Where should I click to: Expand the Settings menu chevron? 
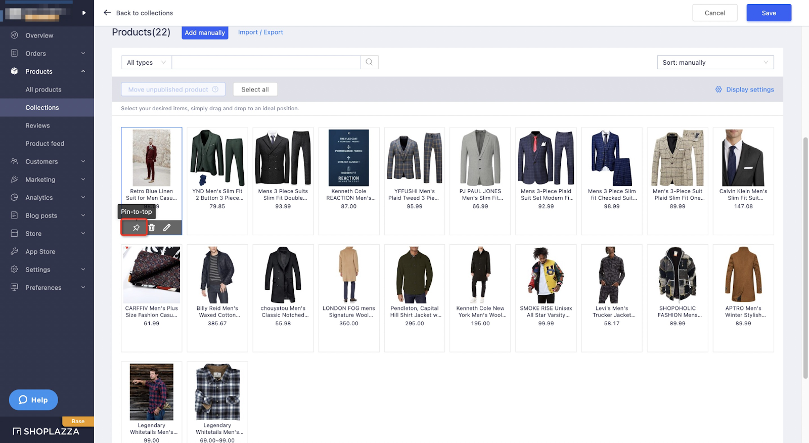(83, 270)
